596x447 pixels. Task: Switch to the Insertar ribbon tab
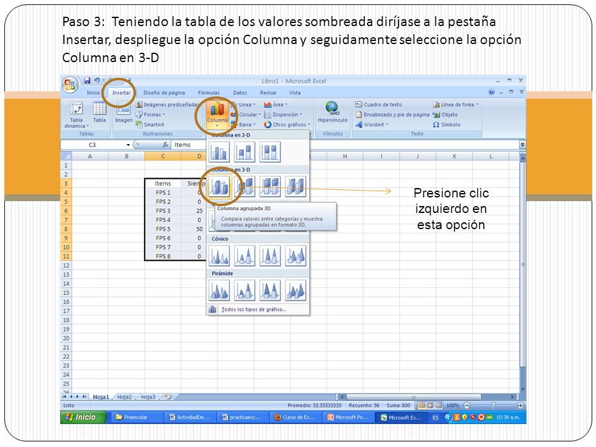click(121, 93)
